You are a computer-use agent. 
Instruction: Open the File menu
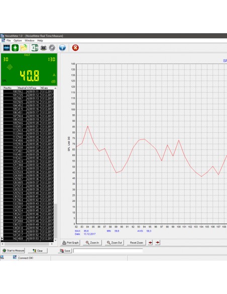pos(9,40)
